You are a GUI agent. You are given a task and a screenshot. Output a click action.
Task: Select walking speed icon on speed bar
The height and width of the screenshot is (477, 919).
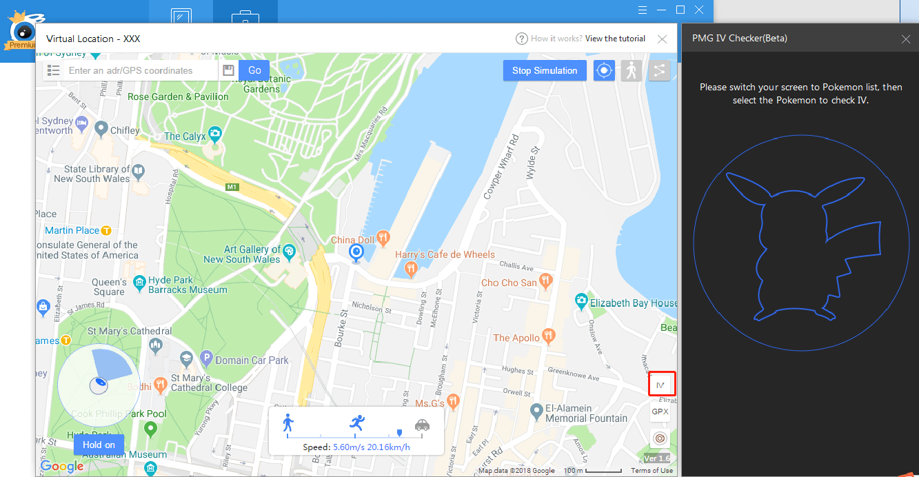288,422
